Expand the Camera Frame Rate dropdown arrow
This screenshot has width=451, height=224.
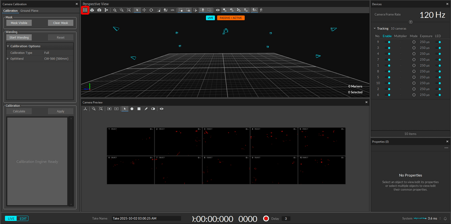(411, 22)
